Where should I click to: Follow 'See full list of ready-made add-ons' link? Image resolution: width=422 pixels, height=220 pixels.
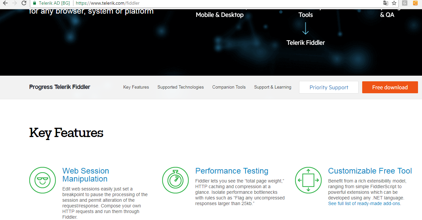tap(365, 203)
